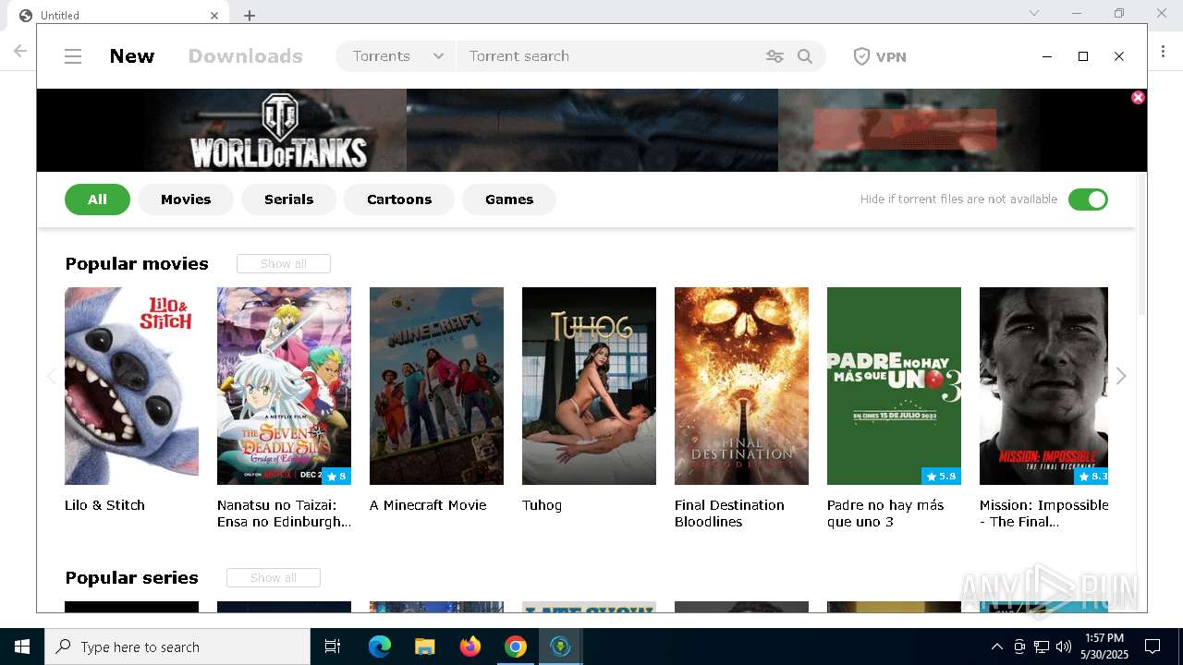Show all popular movies
Screen dimensions: 1183x665
(x=284, y=264)
